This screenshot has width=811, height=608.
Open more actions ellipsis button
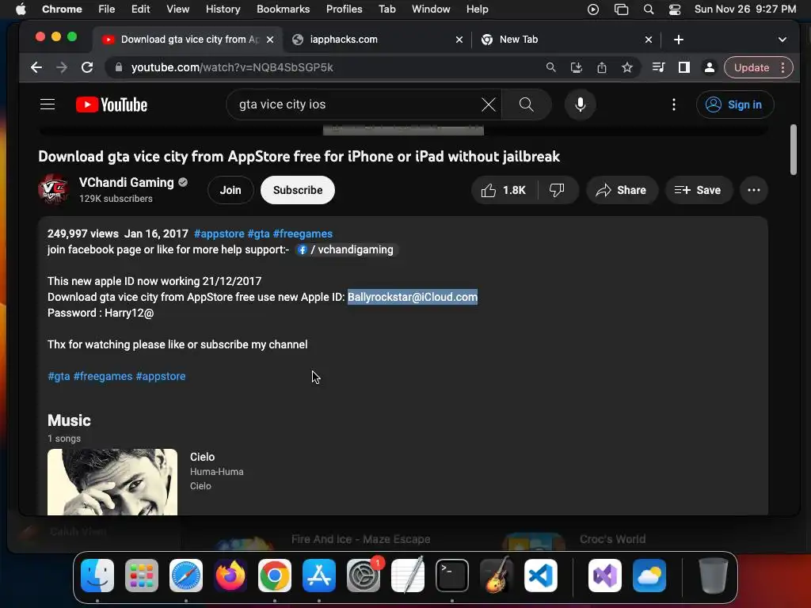pyautogui.click(x=754, y=190)
